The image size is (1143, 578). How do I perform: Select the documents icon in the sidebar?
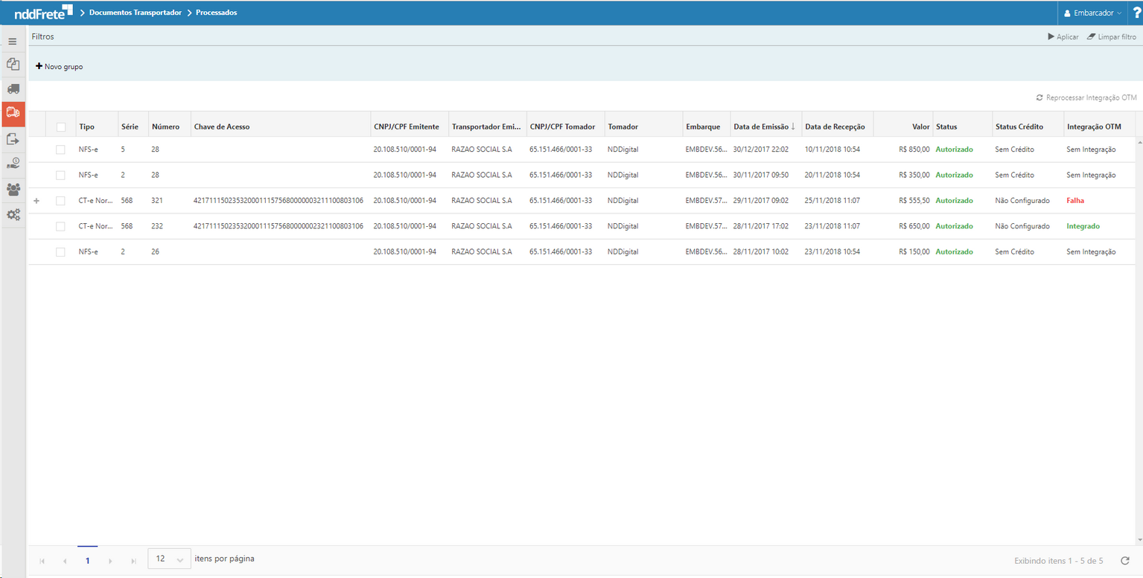[x=13, y=64]
